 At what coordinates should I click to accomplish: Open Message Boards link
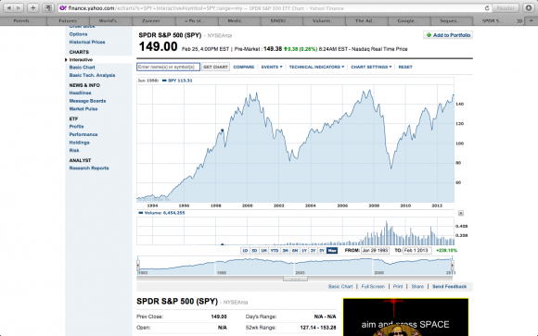(87, 101)
